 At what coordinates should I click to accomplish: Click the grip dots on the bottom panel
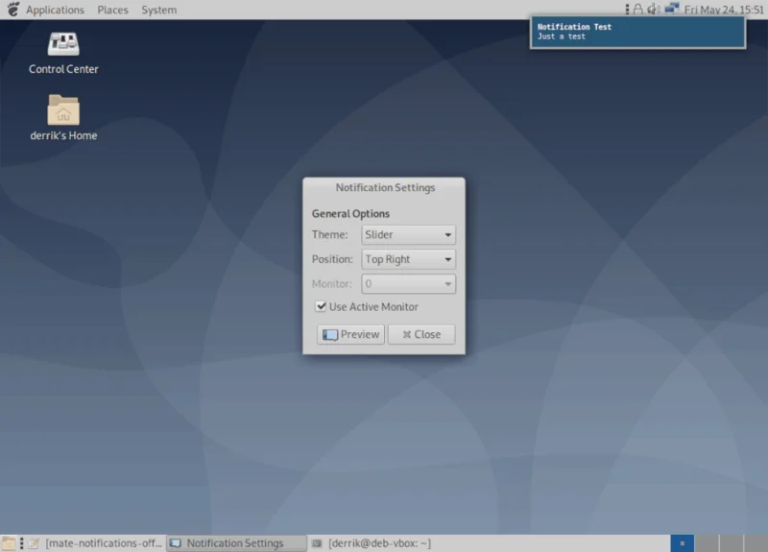pyautogui.click(x=21, y=543)
